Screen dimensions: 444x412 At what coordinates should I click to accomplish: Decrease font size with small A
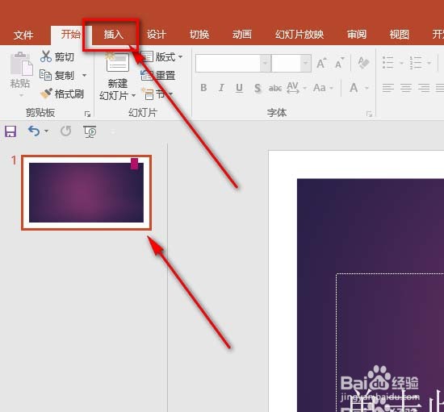pyautogui.click(x=340, y=64)
